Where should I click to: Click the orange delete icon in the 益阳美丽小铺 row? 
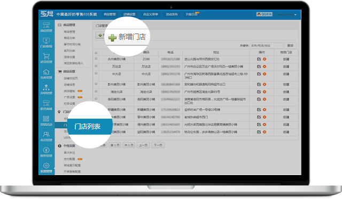[265, 132]
